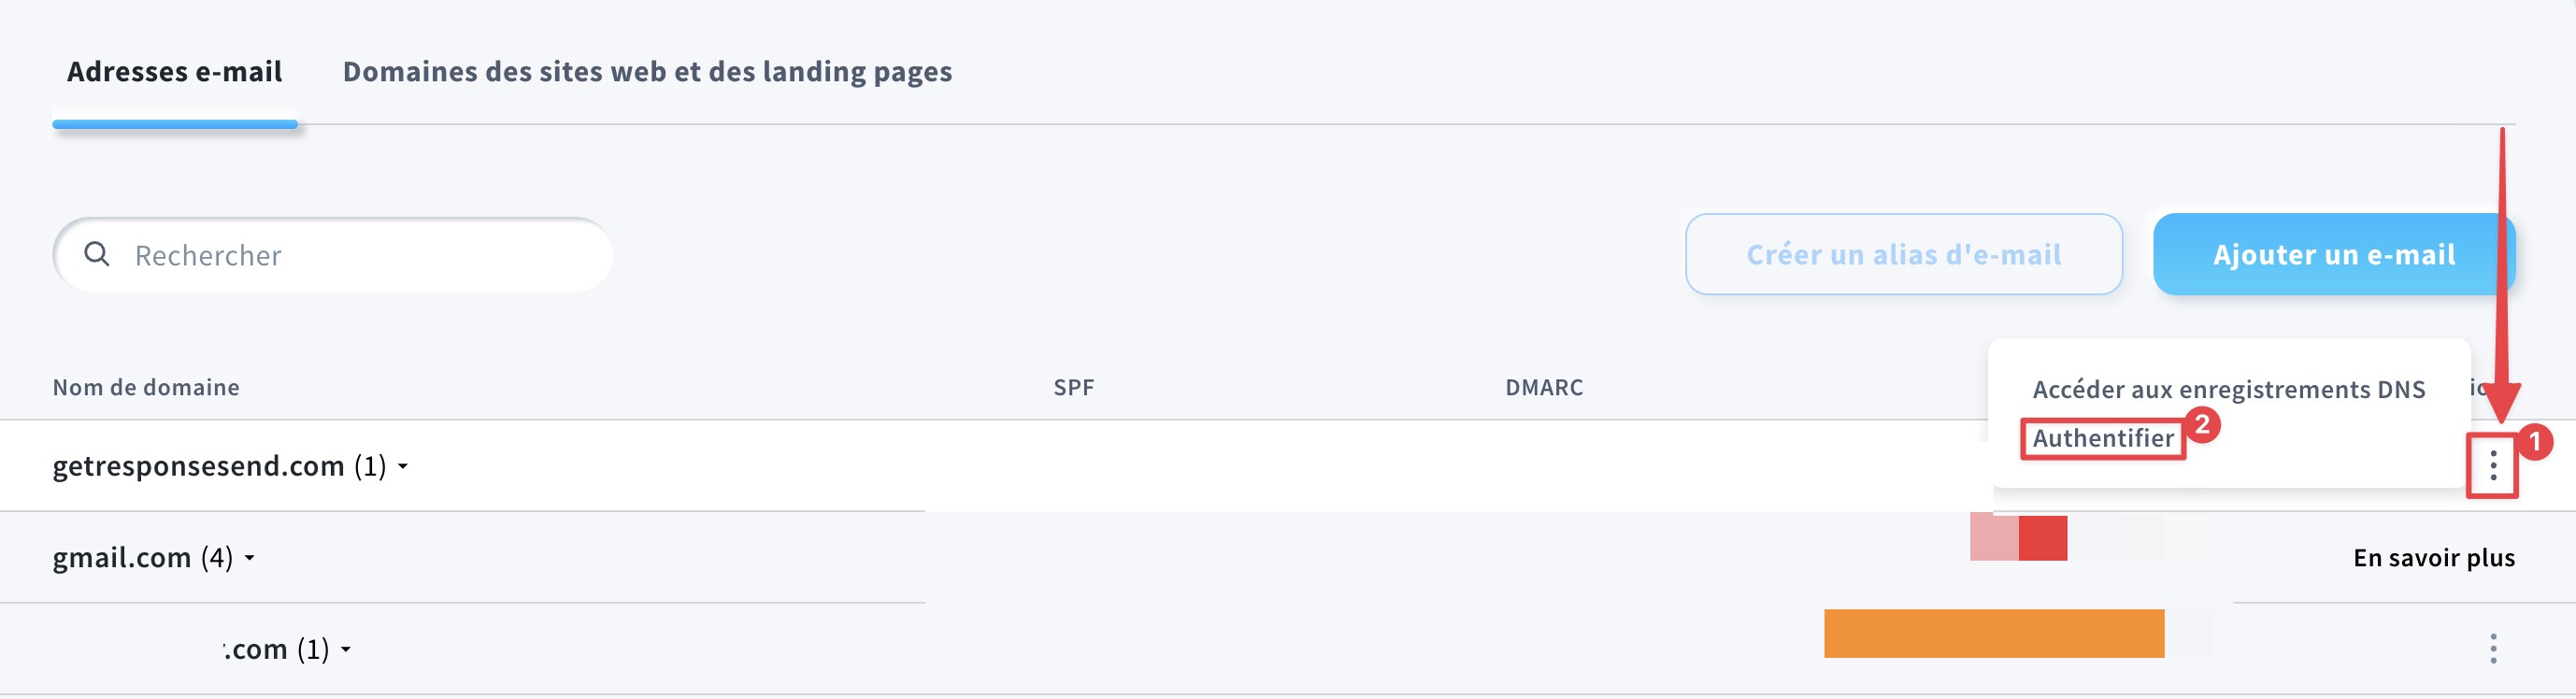Click the Créer un alias d'e-mail button
Image resolution: width=2576 pixels, height=699 pixels.
coord(1903,255)
